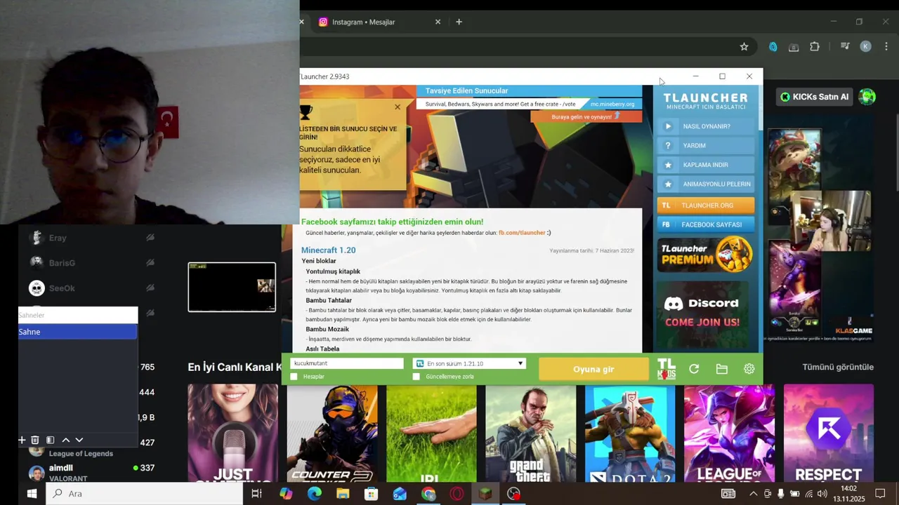899x505 pixels.
Task: Open Chrome profile avatar K
Action: click(x=865, y=47)
